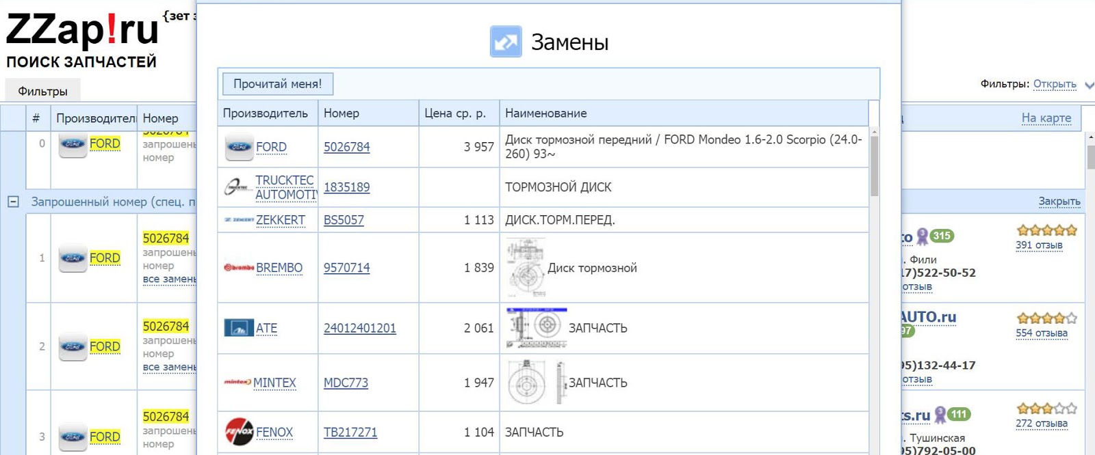Open part number MDC773
The width and height of the screenshot is (1095, 455).
point(346,383)
